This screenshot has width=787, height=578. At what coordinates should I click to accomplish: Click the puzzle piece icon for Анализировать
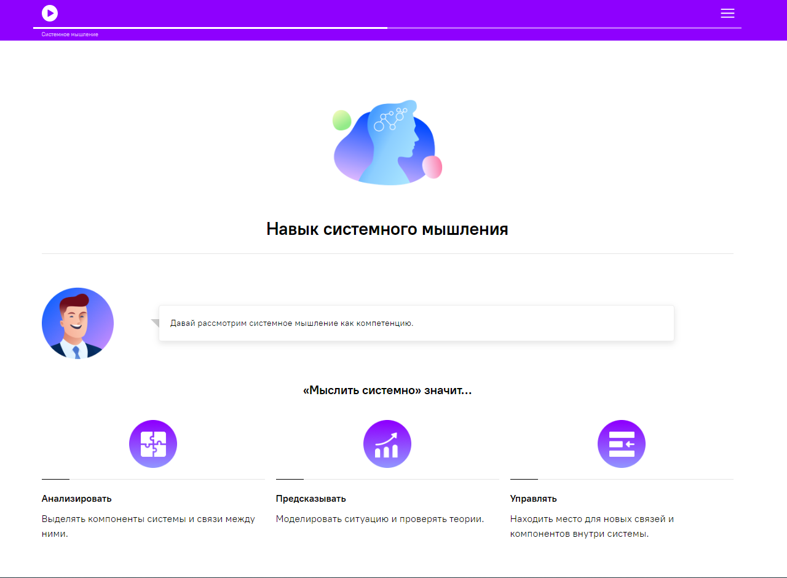pos(153,444)
